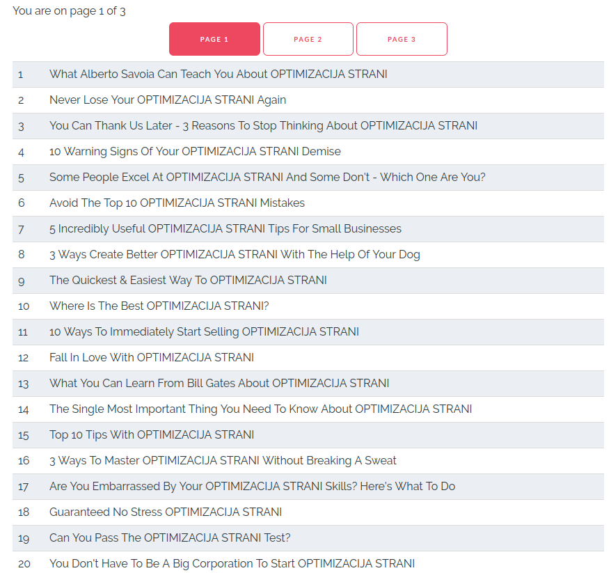This screenshot has height=573, width=611.
Task: Choose the "Some People Excel" headline
Action: coord(267,178)
